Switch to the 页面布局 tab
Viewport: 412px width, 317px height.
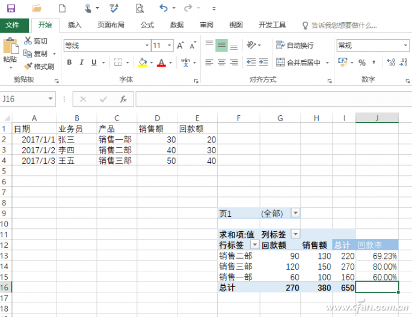coord(111,25)
